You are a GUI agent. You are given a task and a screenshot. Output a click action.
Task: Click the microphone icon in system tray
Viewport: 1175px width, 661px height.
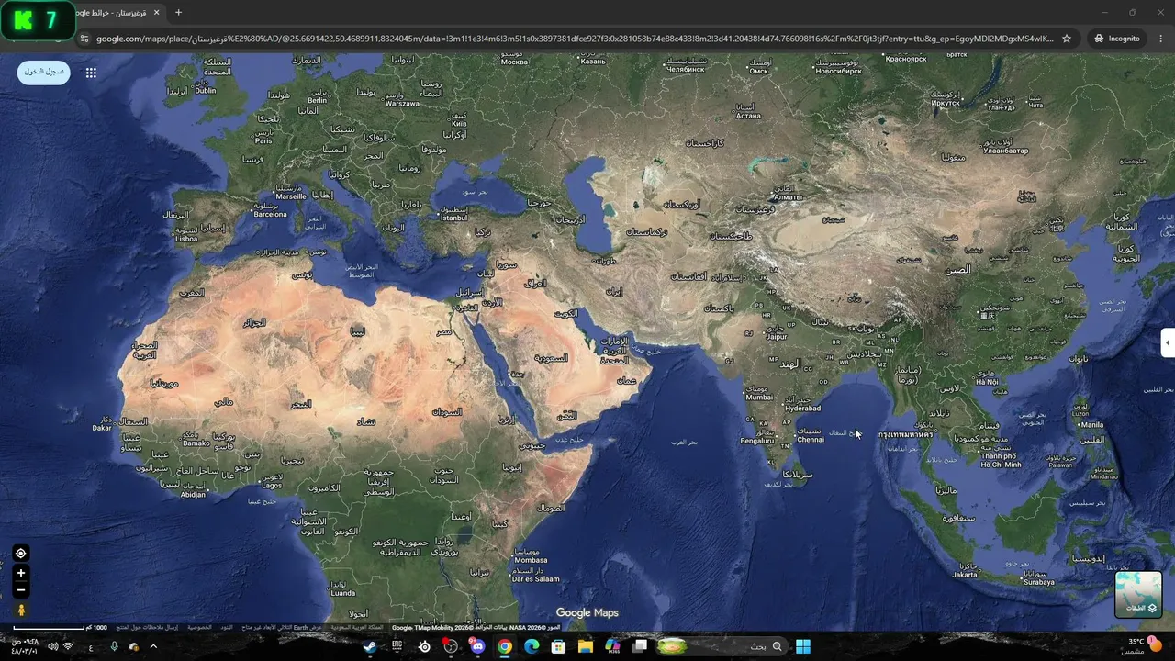tap(114, 646)
